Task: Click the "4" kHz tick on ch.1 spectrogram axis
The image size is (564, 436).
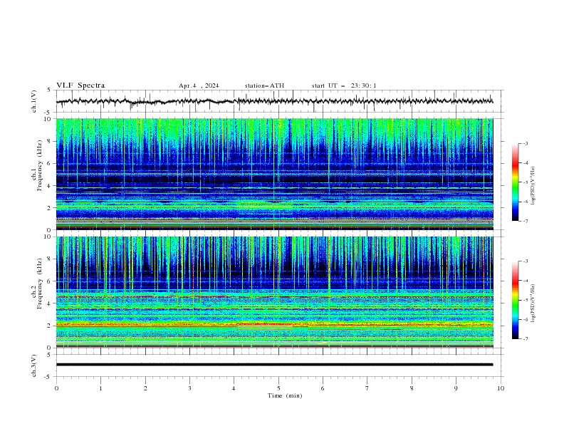Action: (x=50, y=186)
